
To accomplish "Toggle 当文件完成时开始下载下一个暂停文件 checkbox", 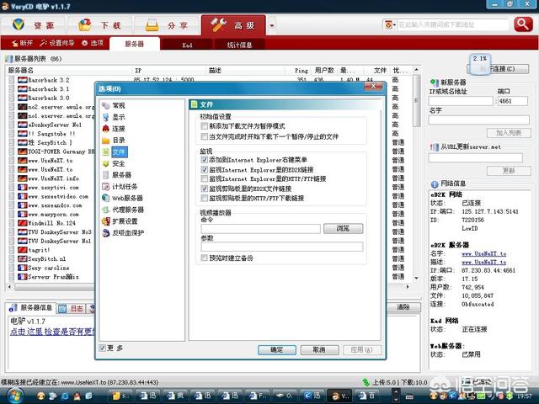I will point(205,136).
